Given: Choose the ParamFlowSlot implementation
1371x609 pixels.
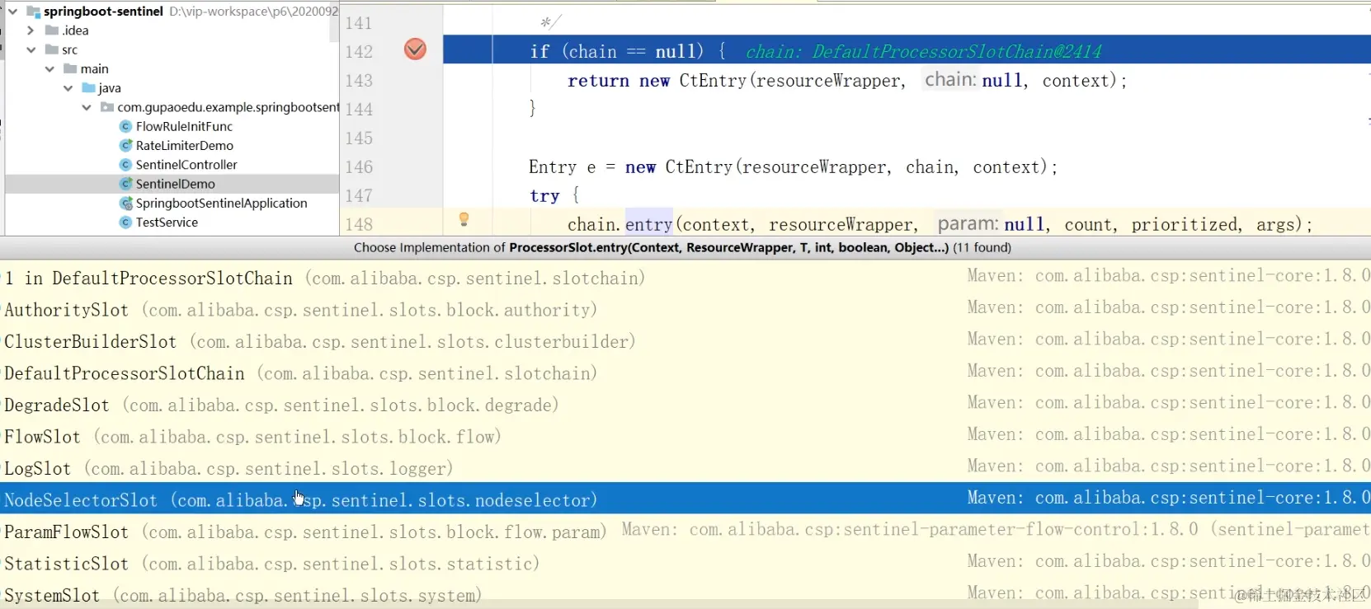Looking at the screenshot, I should point(685,532).
